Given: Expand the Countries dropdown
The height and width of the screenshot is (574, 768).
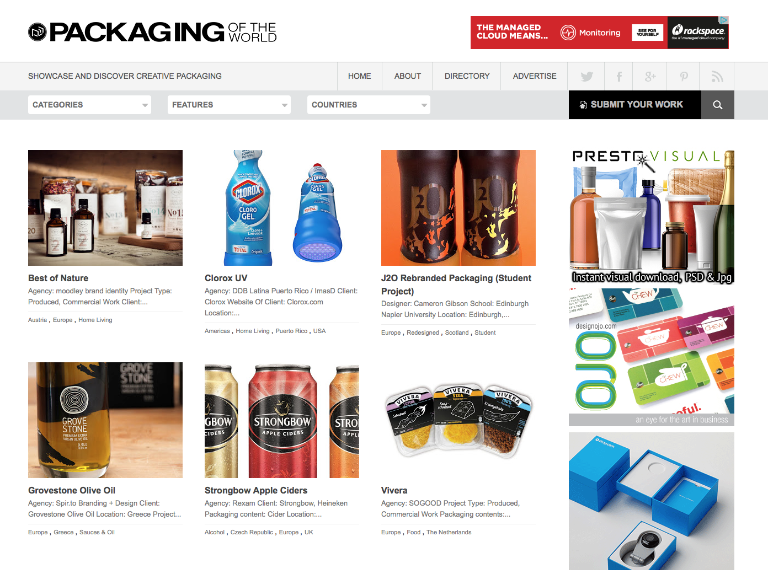Looking at the screenshot, I should click(x=369, y=105).
